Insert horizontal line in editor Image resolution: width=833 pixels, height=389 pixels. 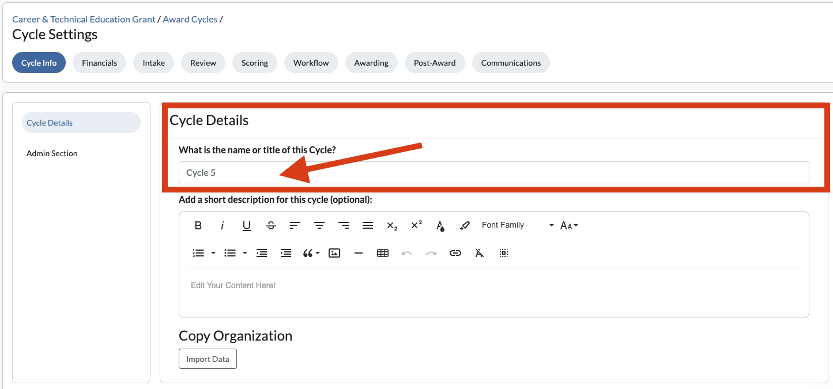click(359, 253)
